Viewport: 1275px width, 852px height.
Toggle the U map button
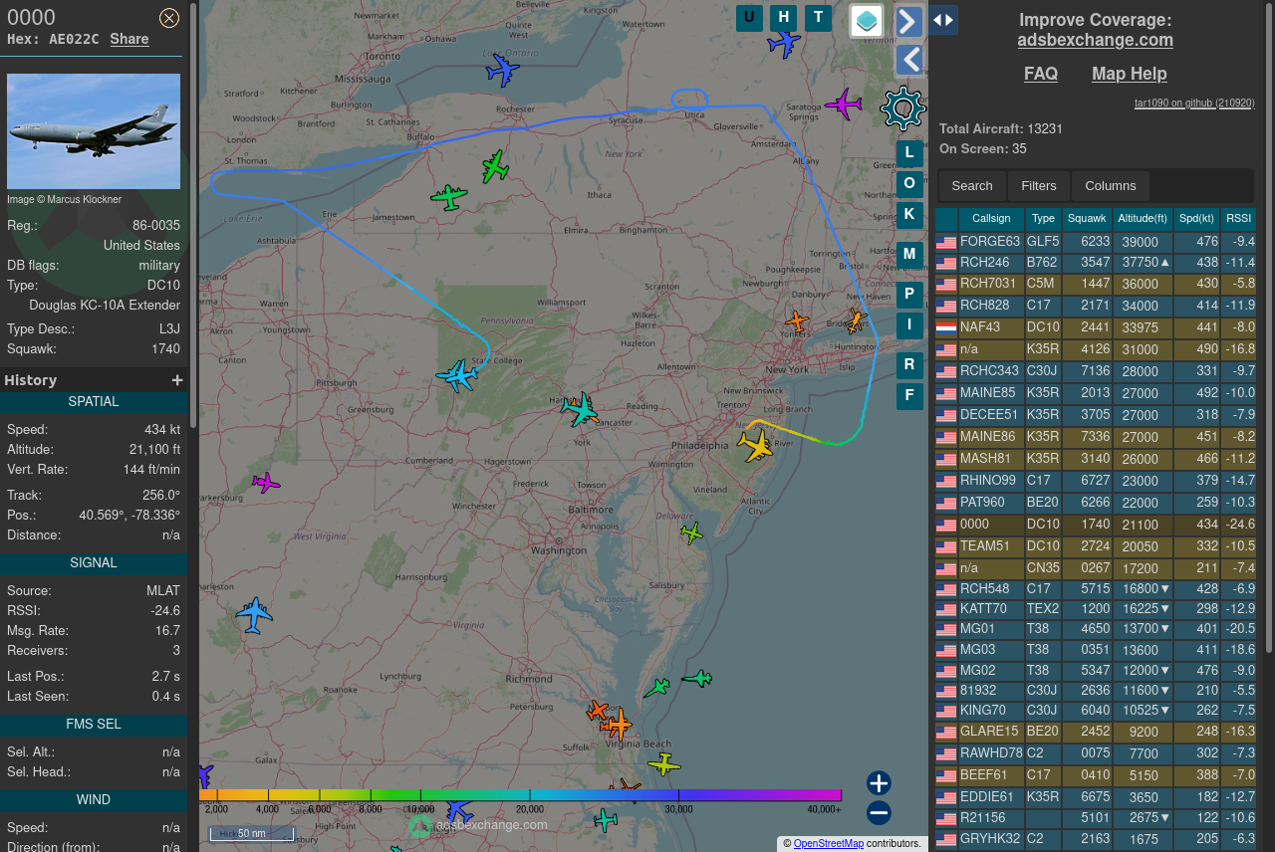click(x=749, y=18)
